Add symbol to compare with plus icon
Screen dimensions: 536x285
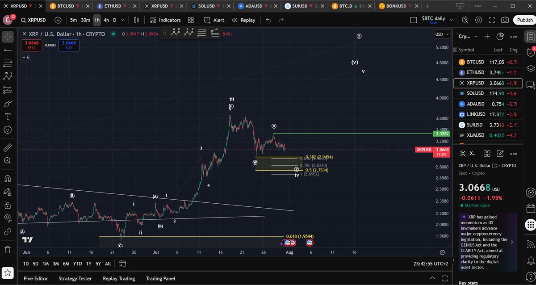(58, 20)
